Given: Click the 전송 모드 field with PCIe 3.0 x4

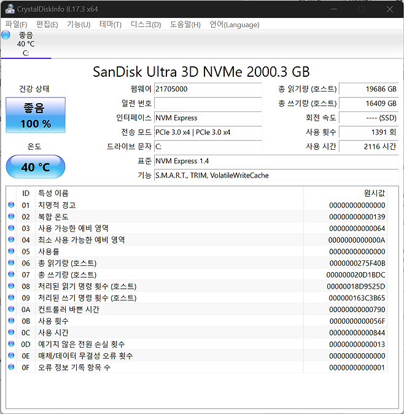Looking at the screenshot, I should point(208,132).
